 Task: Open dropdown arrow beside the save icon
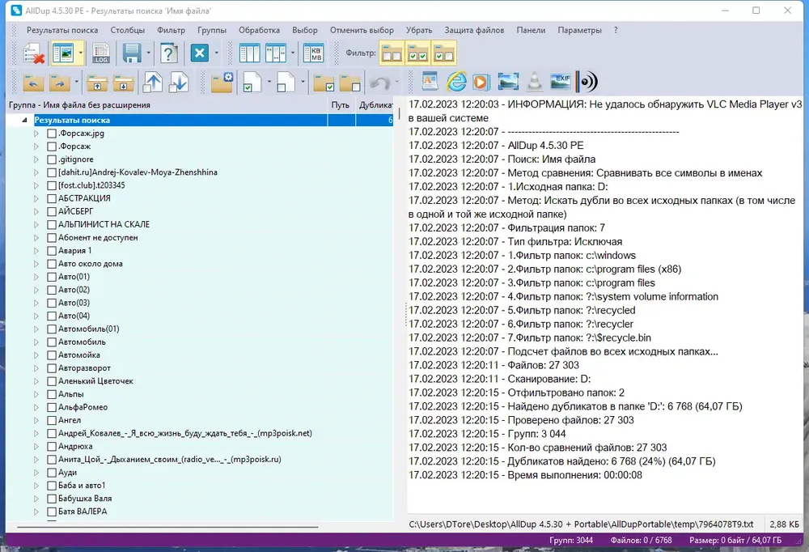tap(149, 53)
